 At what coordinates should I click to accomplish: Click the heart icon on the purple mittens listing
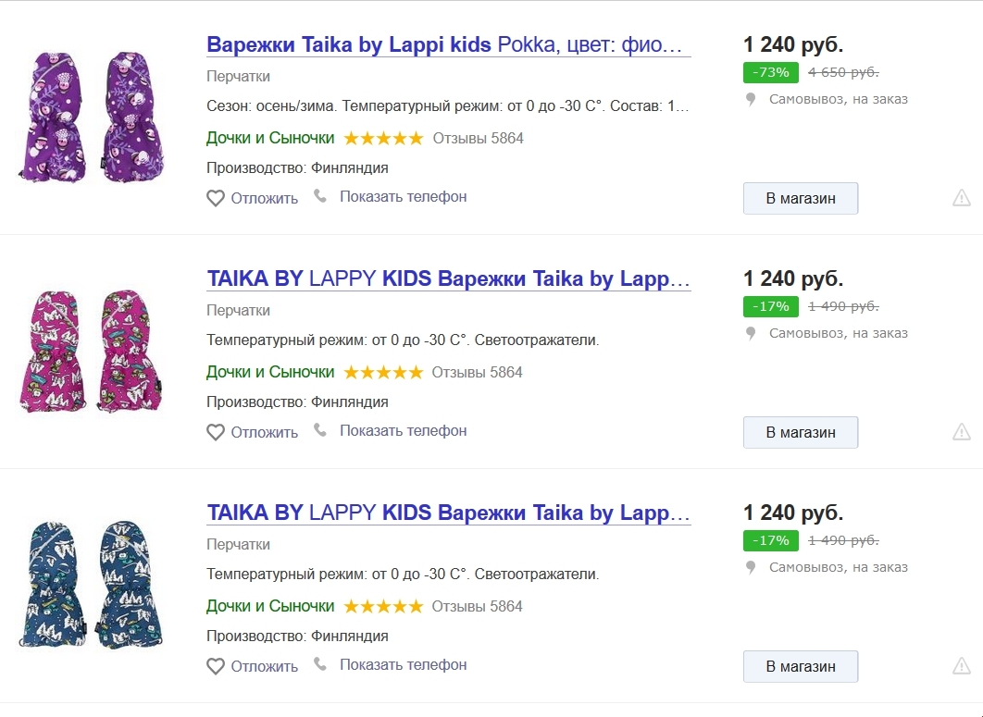click(x=216, y=198)
